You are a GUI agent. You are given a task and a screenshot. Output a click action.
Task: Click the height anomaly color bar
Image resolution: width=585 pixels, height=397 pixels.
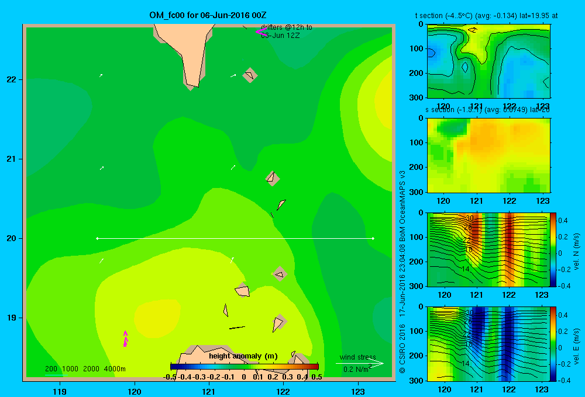pyautogui.click(x=245, y=367)
